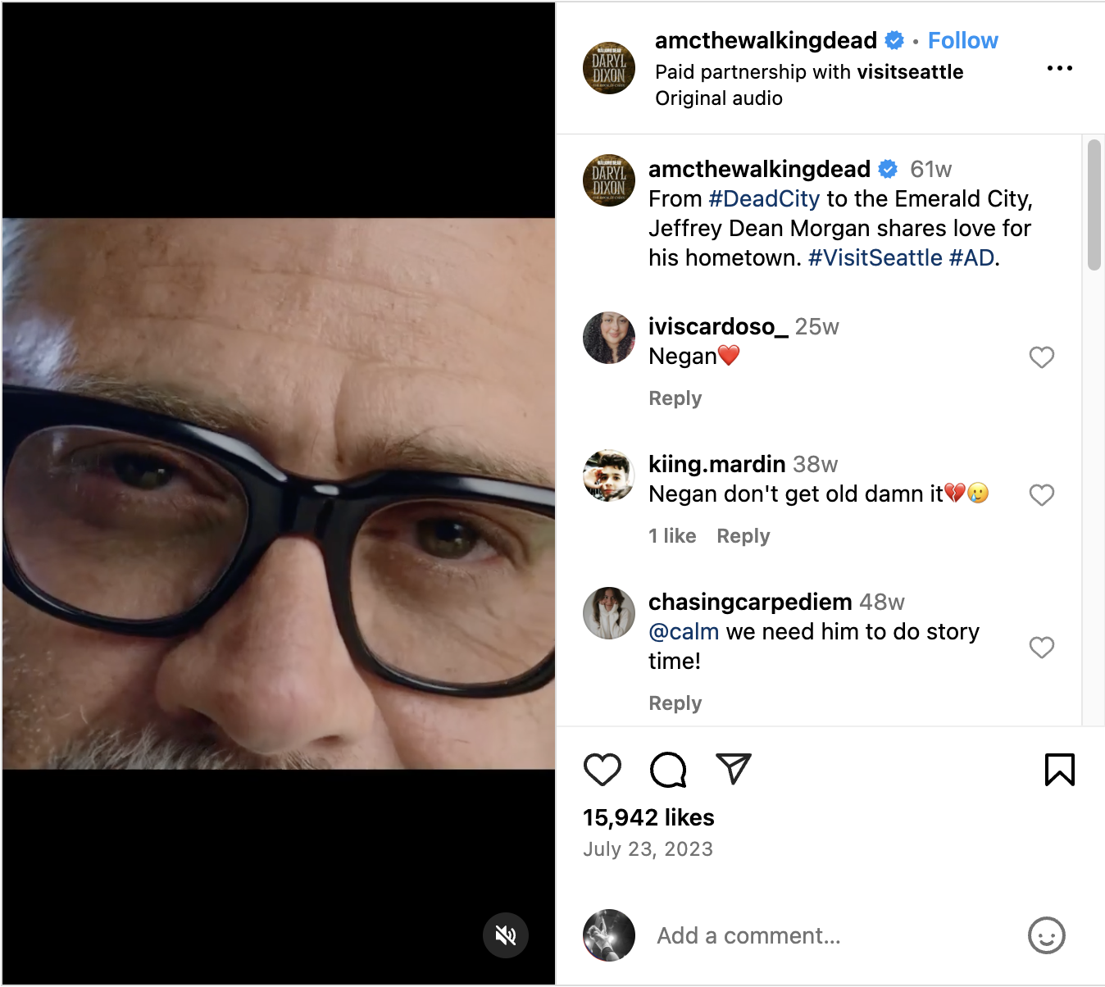This screenshot has height=987, width=1105.
Task: Open the #VisitSeattle hashtag link
Action: (875, 258)
